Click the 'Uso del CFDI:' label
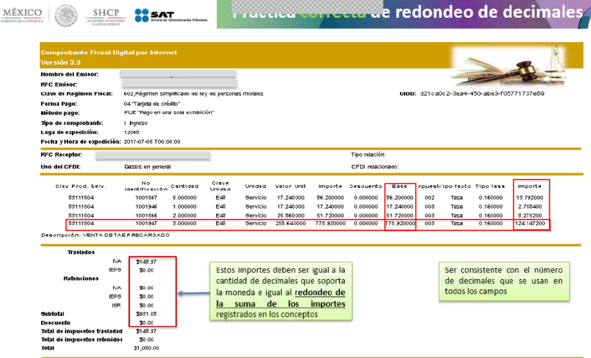 tap(61, 167)
